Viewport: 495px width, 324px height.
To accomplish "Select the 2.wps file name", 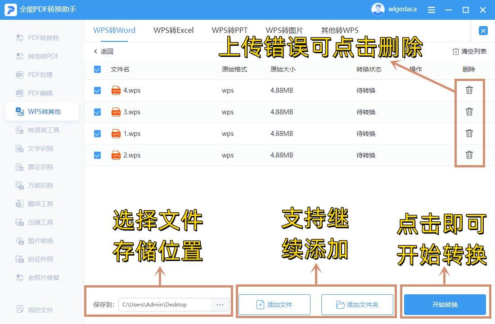I will 132,155.
